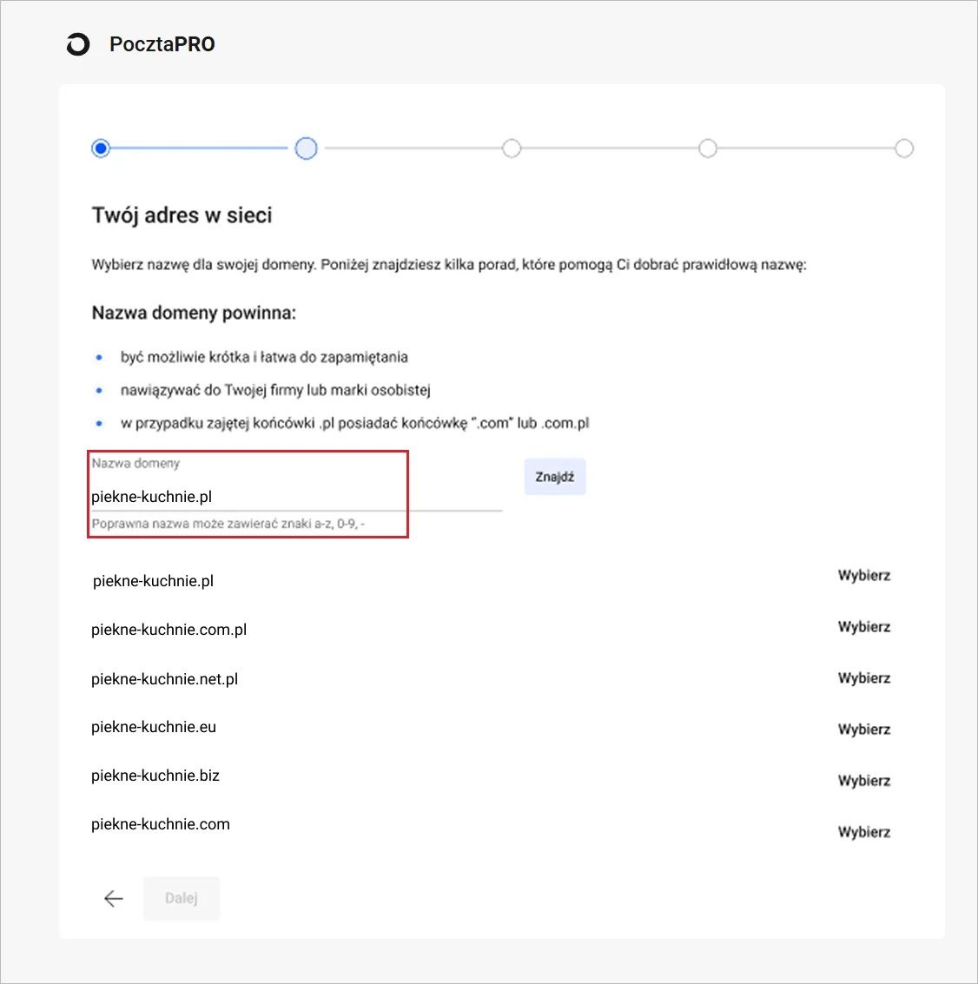Choose Wybierz for piekne-kuchnie.pl
Image resolution: width=978 pixels, height=984 pixels.
click(x=864, y=576)
